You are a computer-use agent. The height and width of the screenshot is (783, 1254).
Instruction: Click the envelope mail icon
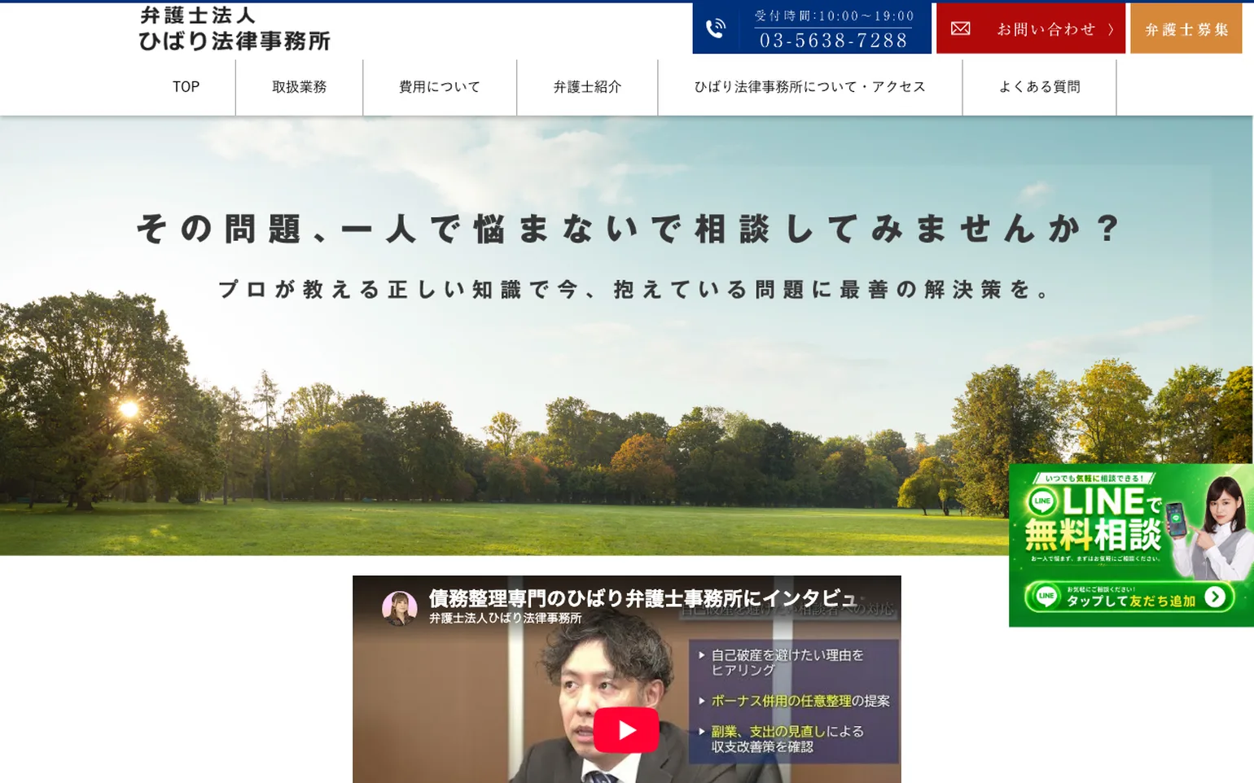click(x=961, y=28)
